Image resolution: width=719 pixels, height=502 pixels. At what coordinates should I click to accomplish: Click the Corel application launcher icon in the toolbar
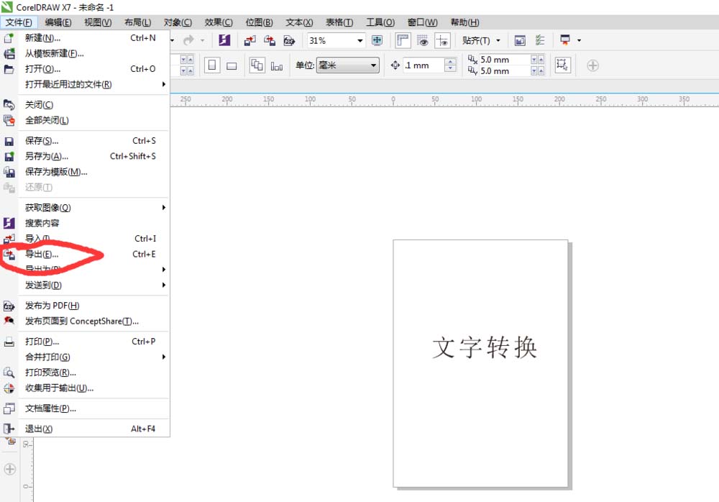point(224,40)
